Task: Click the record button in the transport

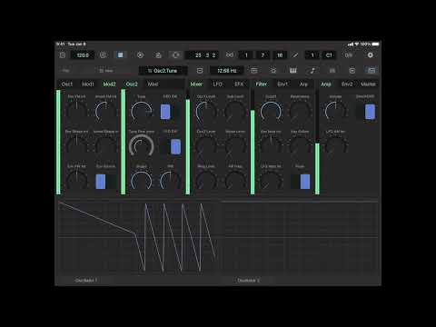Action: point(140,55)
